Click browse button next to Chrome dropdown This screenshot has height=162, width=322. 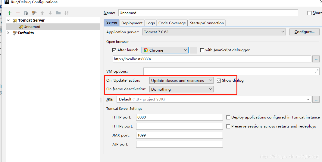point(193,50)
